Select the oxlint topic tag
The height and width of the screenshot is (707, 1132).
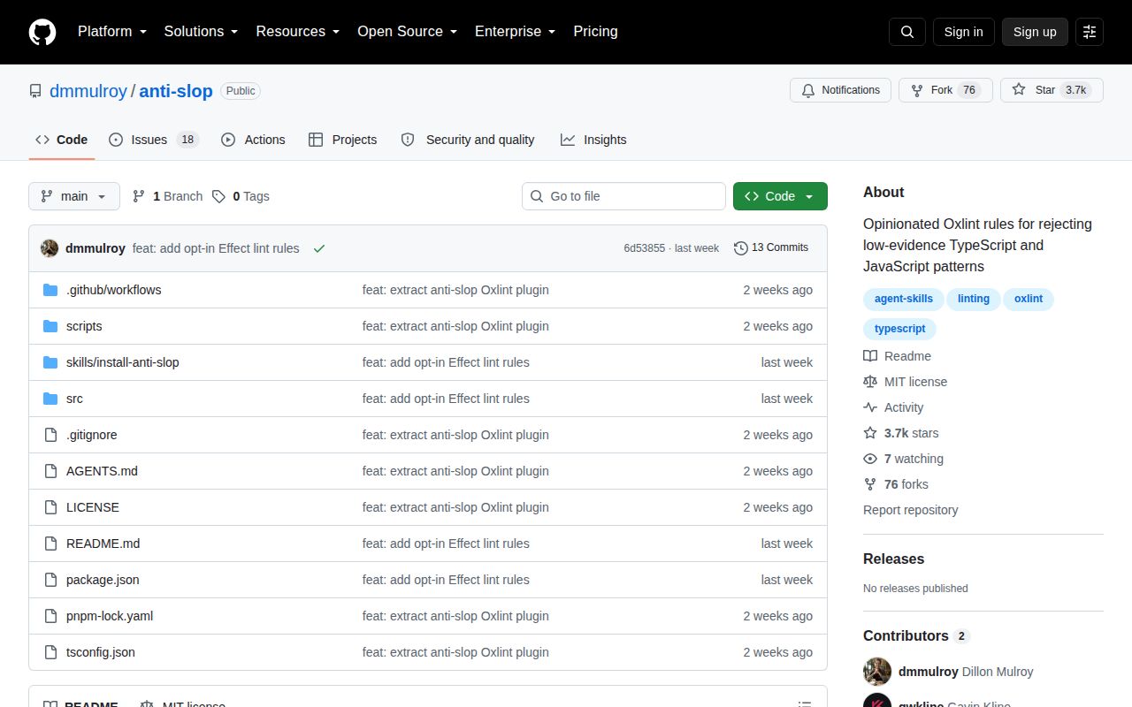[1029, 299]
